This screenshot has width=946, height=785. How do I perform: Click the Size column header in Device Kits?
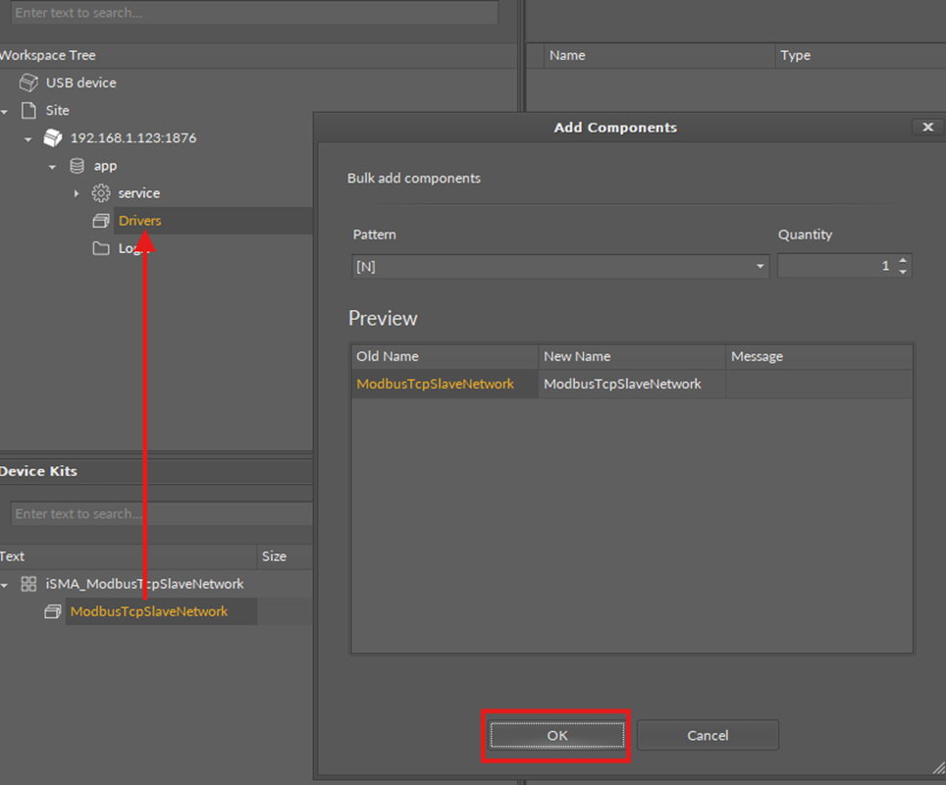coord(286,556)
